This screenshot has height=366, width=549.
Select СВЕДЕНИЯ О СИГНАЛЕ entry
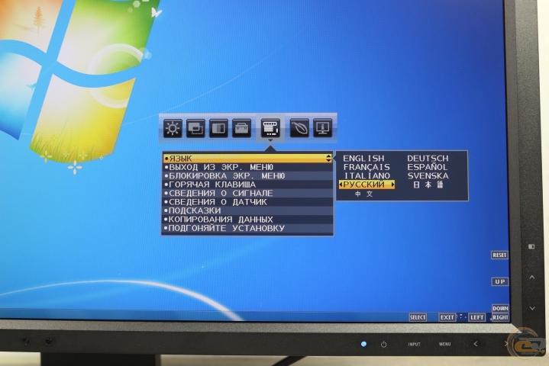(x=247, y=194)
